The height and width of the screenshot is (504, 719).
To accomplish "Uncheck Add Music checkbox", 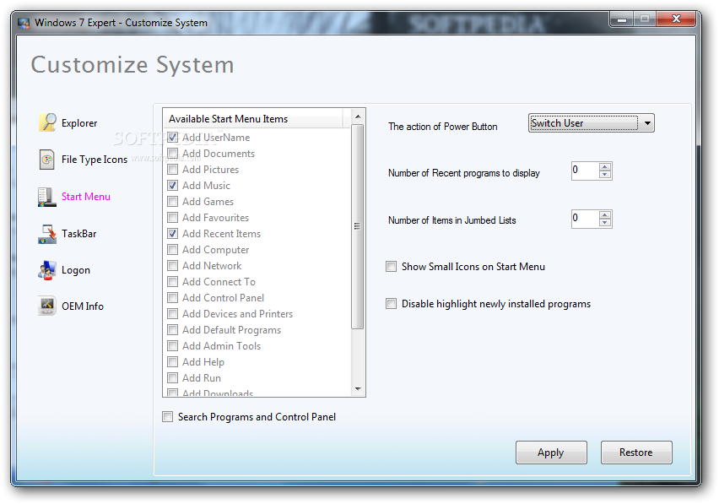I will tap(172, 185).
